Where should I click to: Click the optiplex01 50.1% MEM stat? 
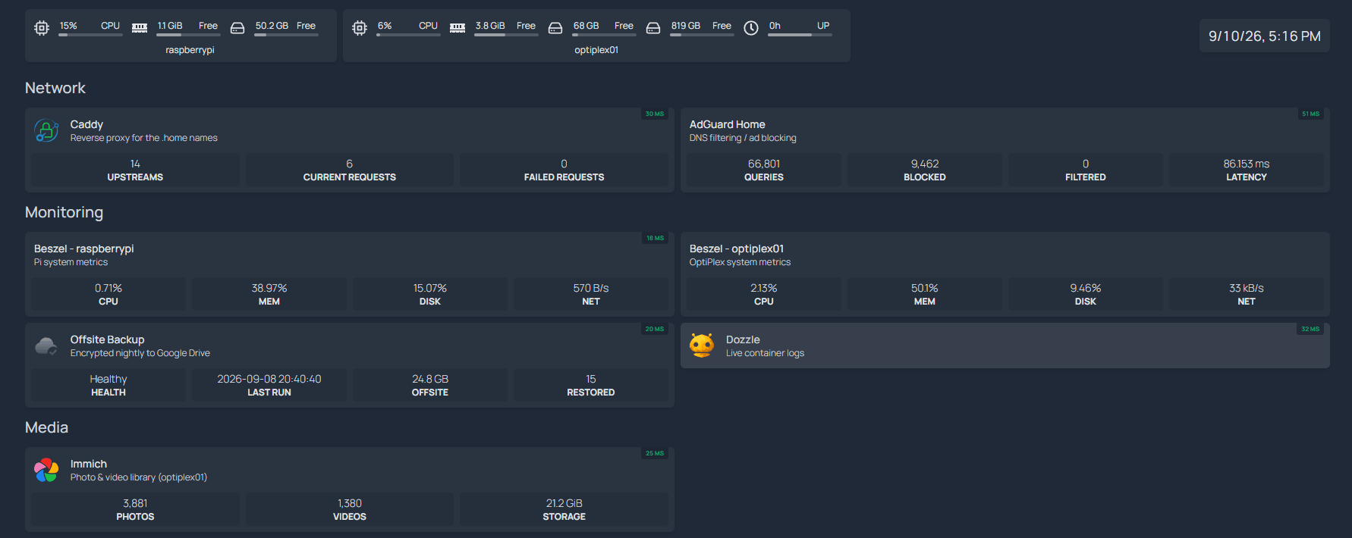pos(925,294)
